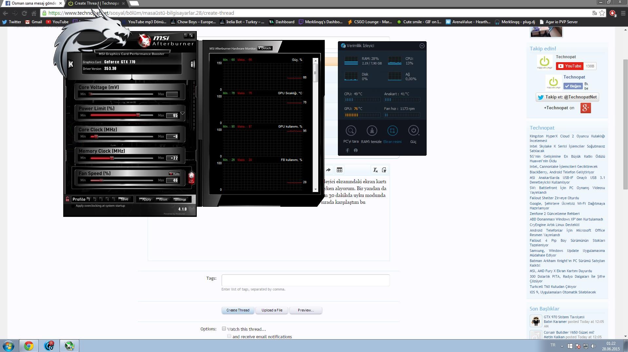Bookmark this page with the star icon
The height and width of the screenshot is (352, 628).
pyautogui.click(x=602, y=13)
